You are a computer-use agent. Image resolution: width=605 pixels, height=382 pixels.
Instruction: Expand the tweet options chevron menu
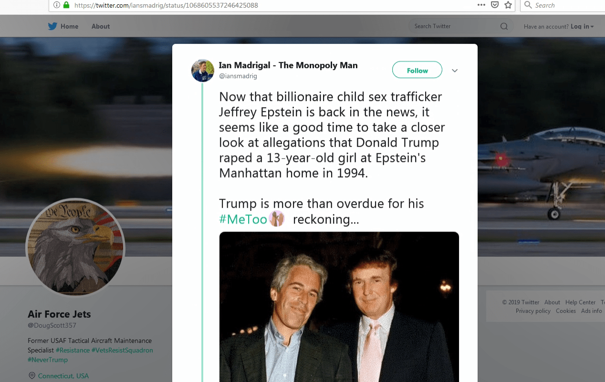455,70
